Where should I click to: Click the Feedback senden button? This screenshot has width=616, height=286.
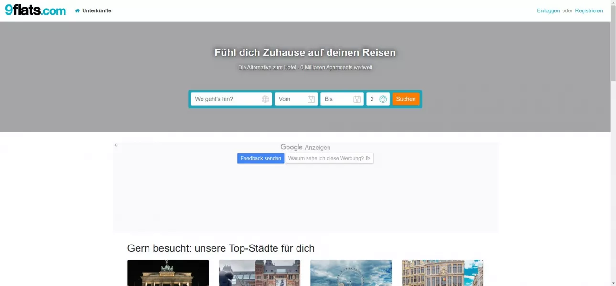(261, 158)
